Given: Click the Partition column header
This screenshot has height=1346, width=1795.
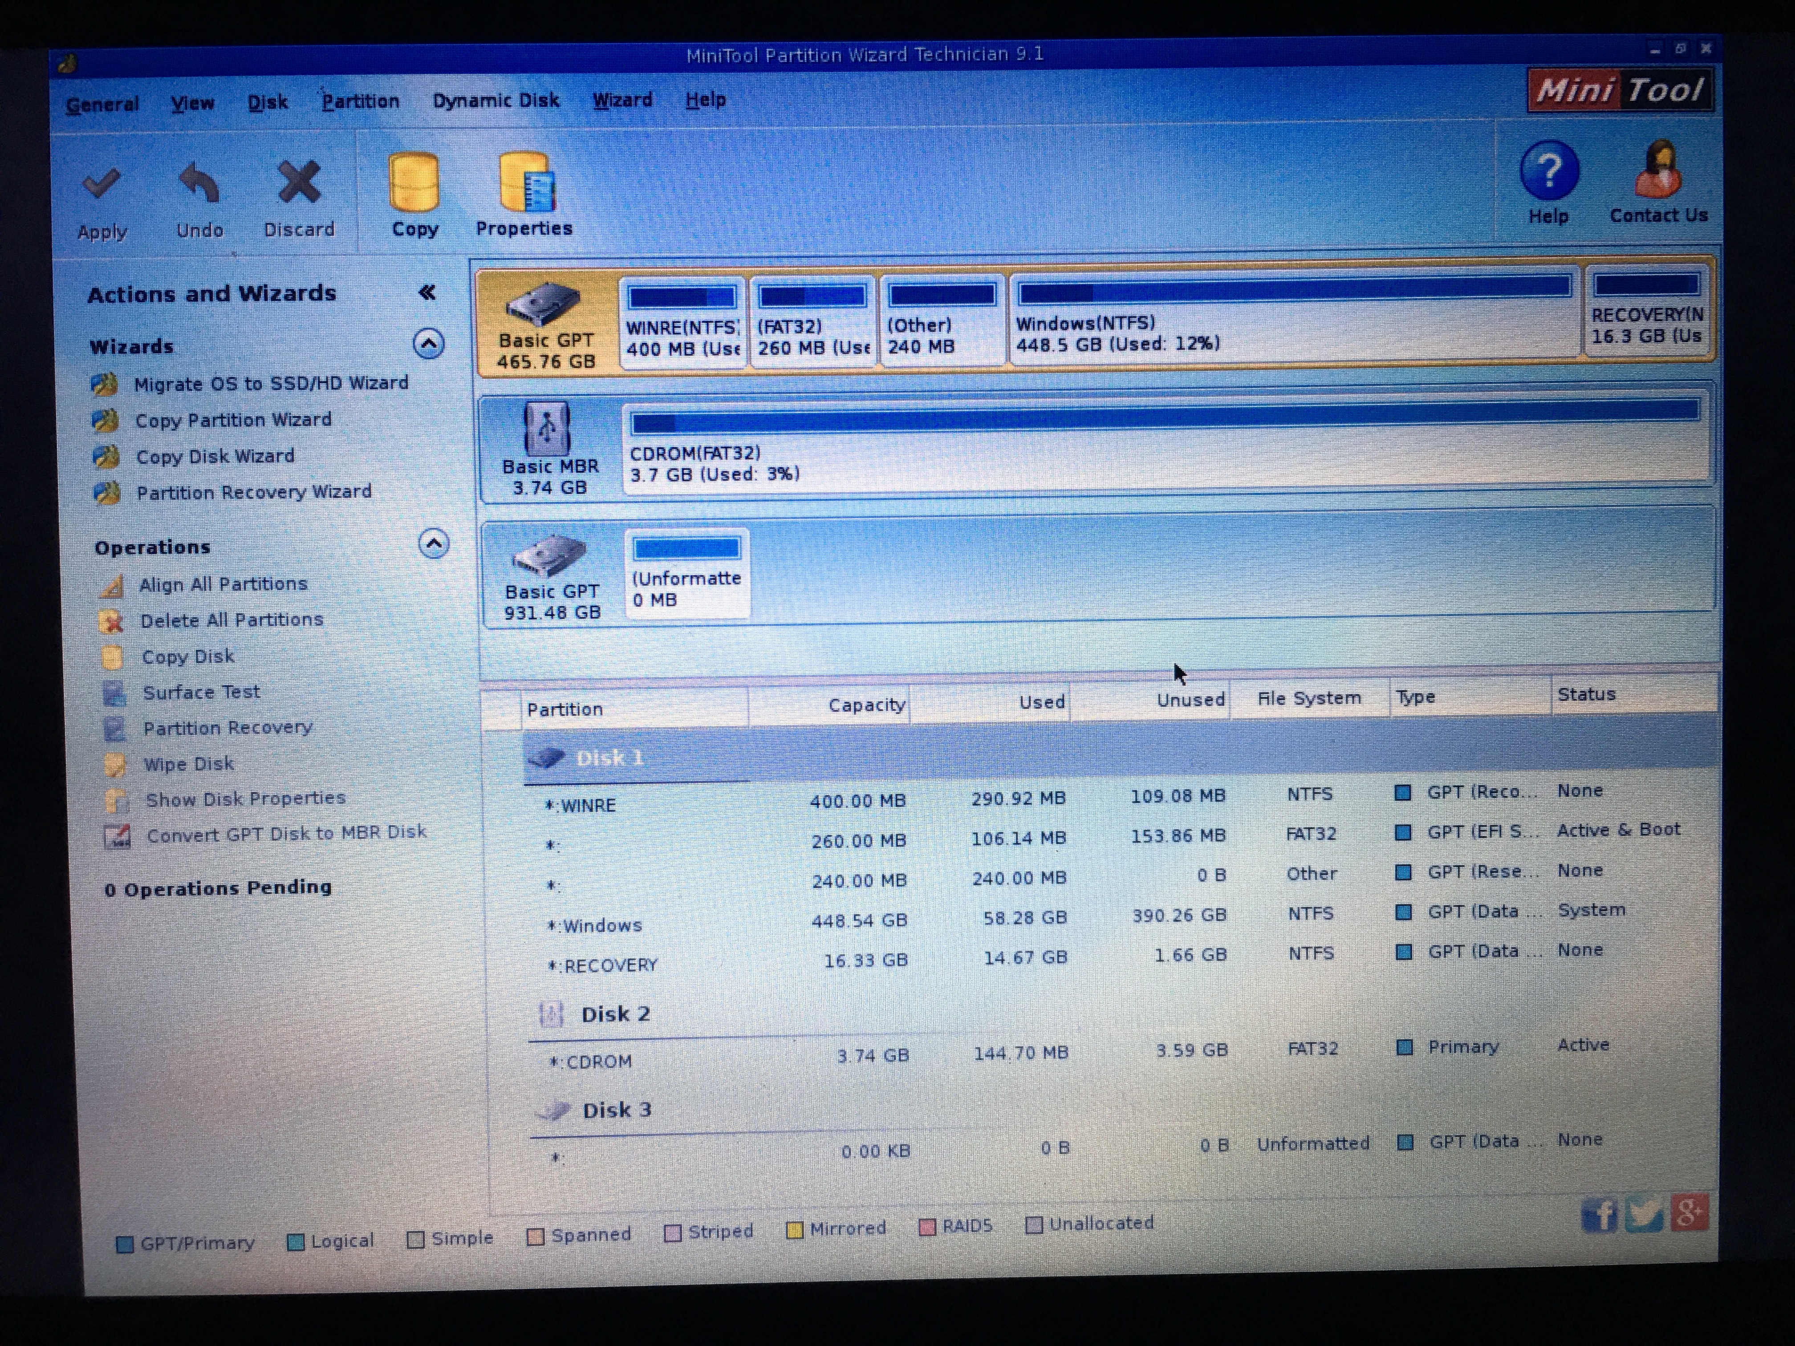Looking at the screenshot, I should coord(634,708).
